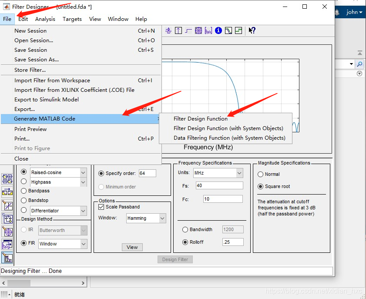The height and width of the screenshot is (299, 366).
Task: Choose Import Filter from XILINX Coefficient File
Action: click(x=74, y=90)
